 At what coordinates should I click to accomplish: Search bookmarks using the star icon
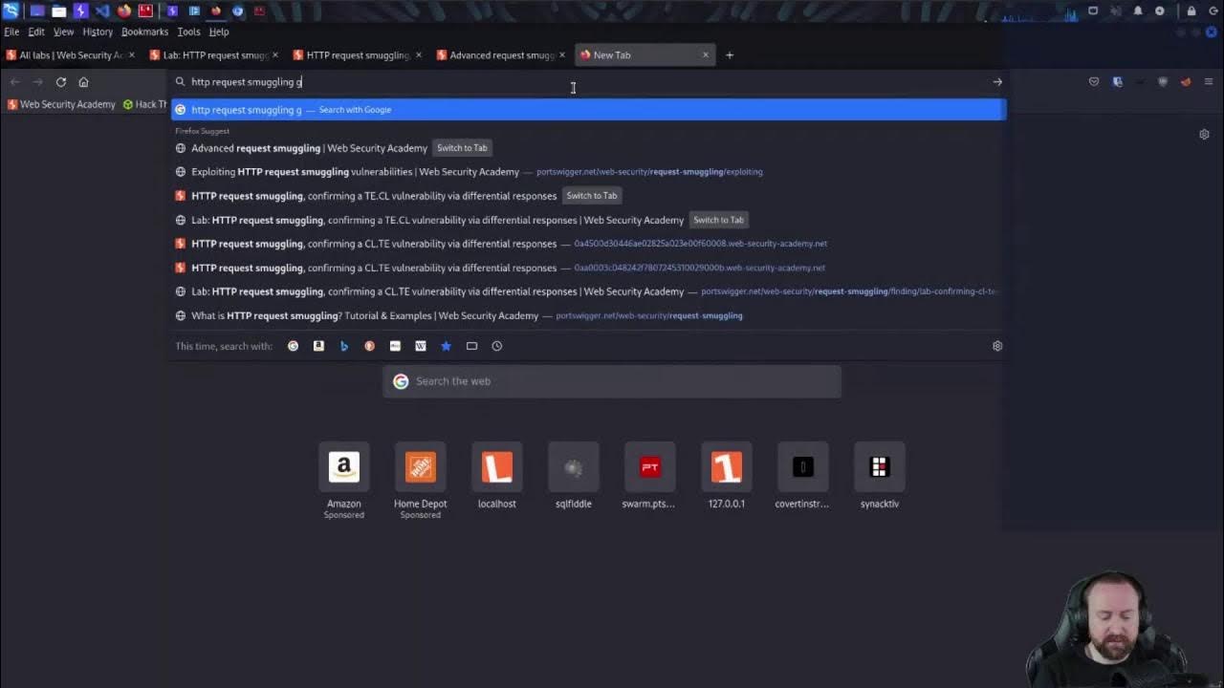coord(446,346)
